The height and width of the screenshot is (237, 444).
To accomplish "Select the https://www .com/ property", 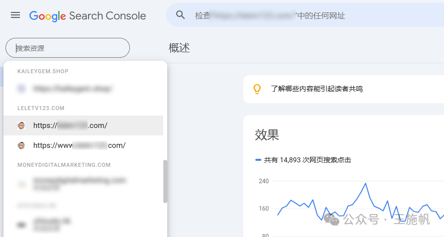I will point(83,145).
